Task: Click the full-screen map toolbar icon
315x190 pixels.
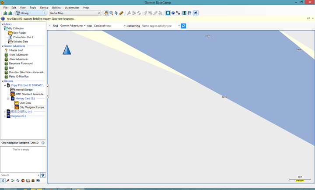Action: (184, 13)
